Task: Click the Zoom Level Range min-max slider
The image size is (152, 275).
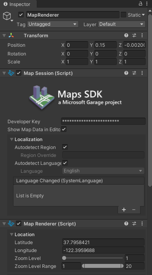Action: [103, 266]
